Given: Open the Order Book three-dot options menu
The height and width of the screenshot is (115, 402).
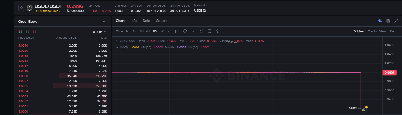Looking at the screenshot, I should pos(105,21).
